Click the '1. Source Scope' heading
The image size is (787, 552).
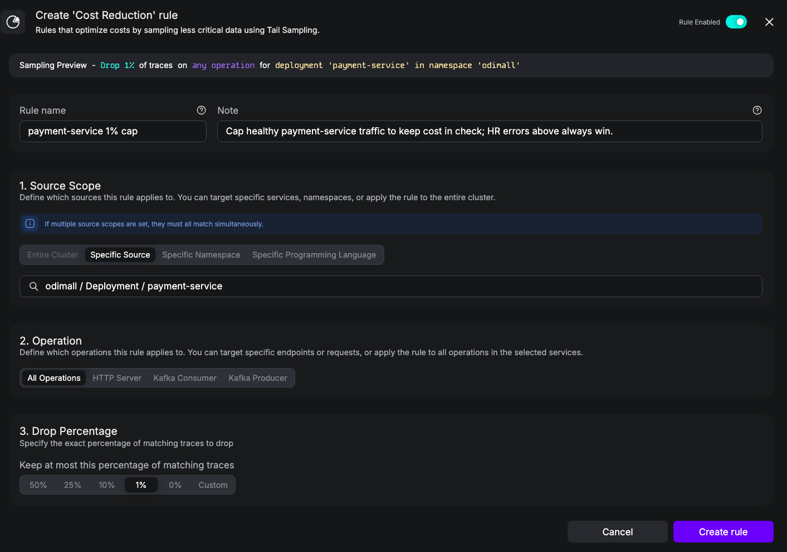60,186
